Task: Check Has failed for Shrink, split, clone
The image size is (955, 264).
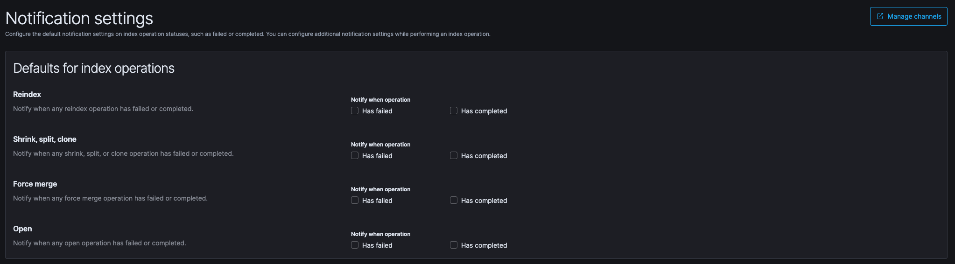Action: (x=355, y=156)
